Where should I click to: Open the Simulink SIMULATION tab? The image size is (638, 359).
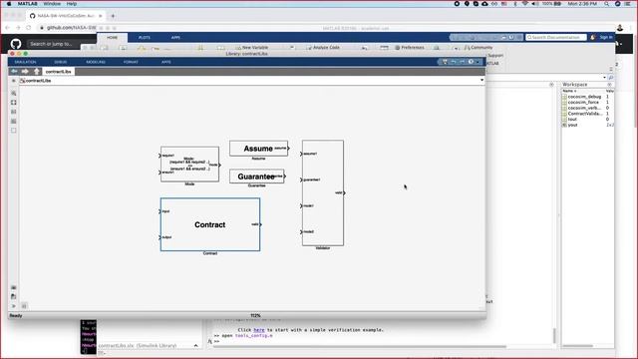click(25, 62)
